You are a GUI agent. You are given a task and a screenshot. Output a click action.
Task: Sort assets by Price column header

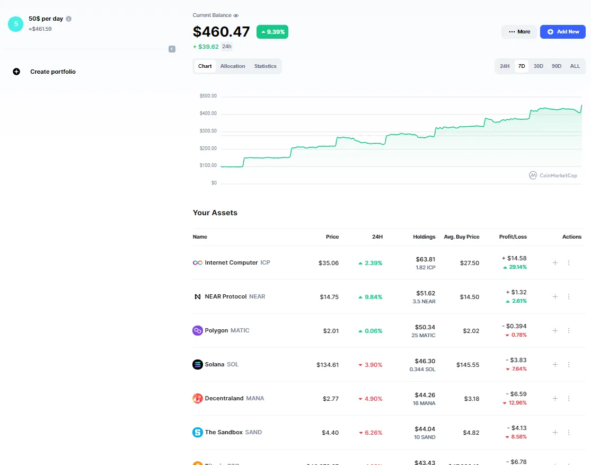tap(332, 237)
